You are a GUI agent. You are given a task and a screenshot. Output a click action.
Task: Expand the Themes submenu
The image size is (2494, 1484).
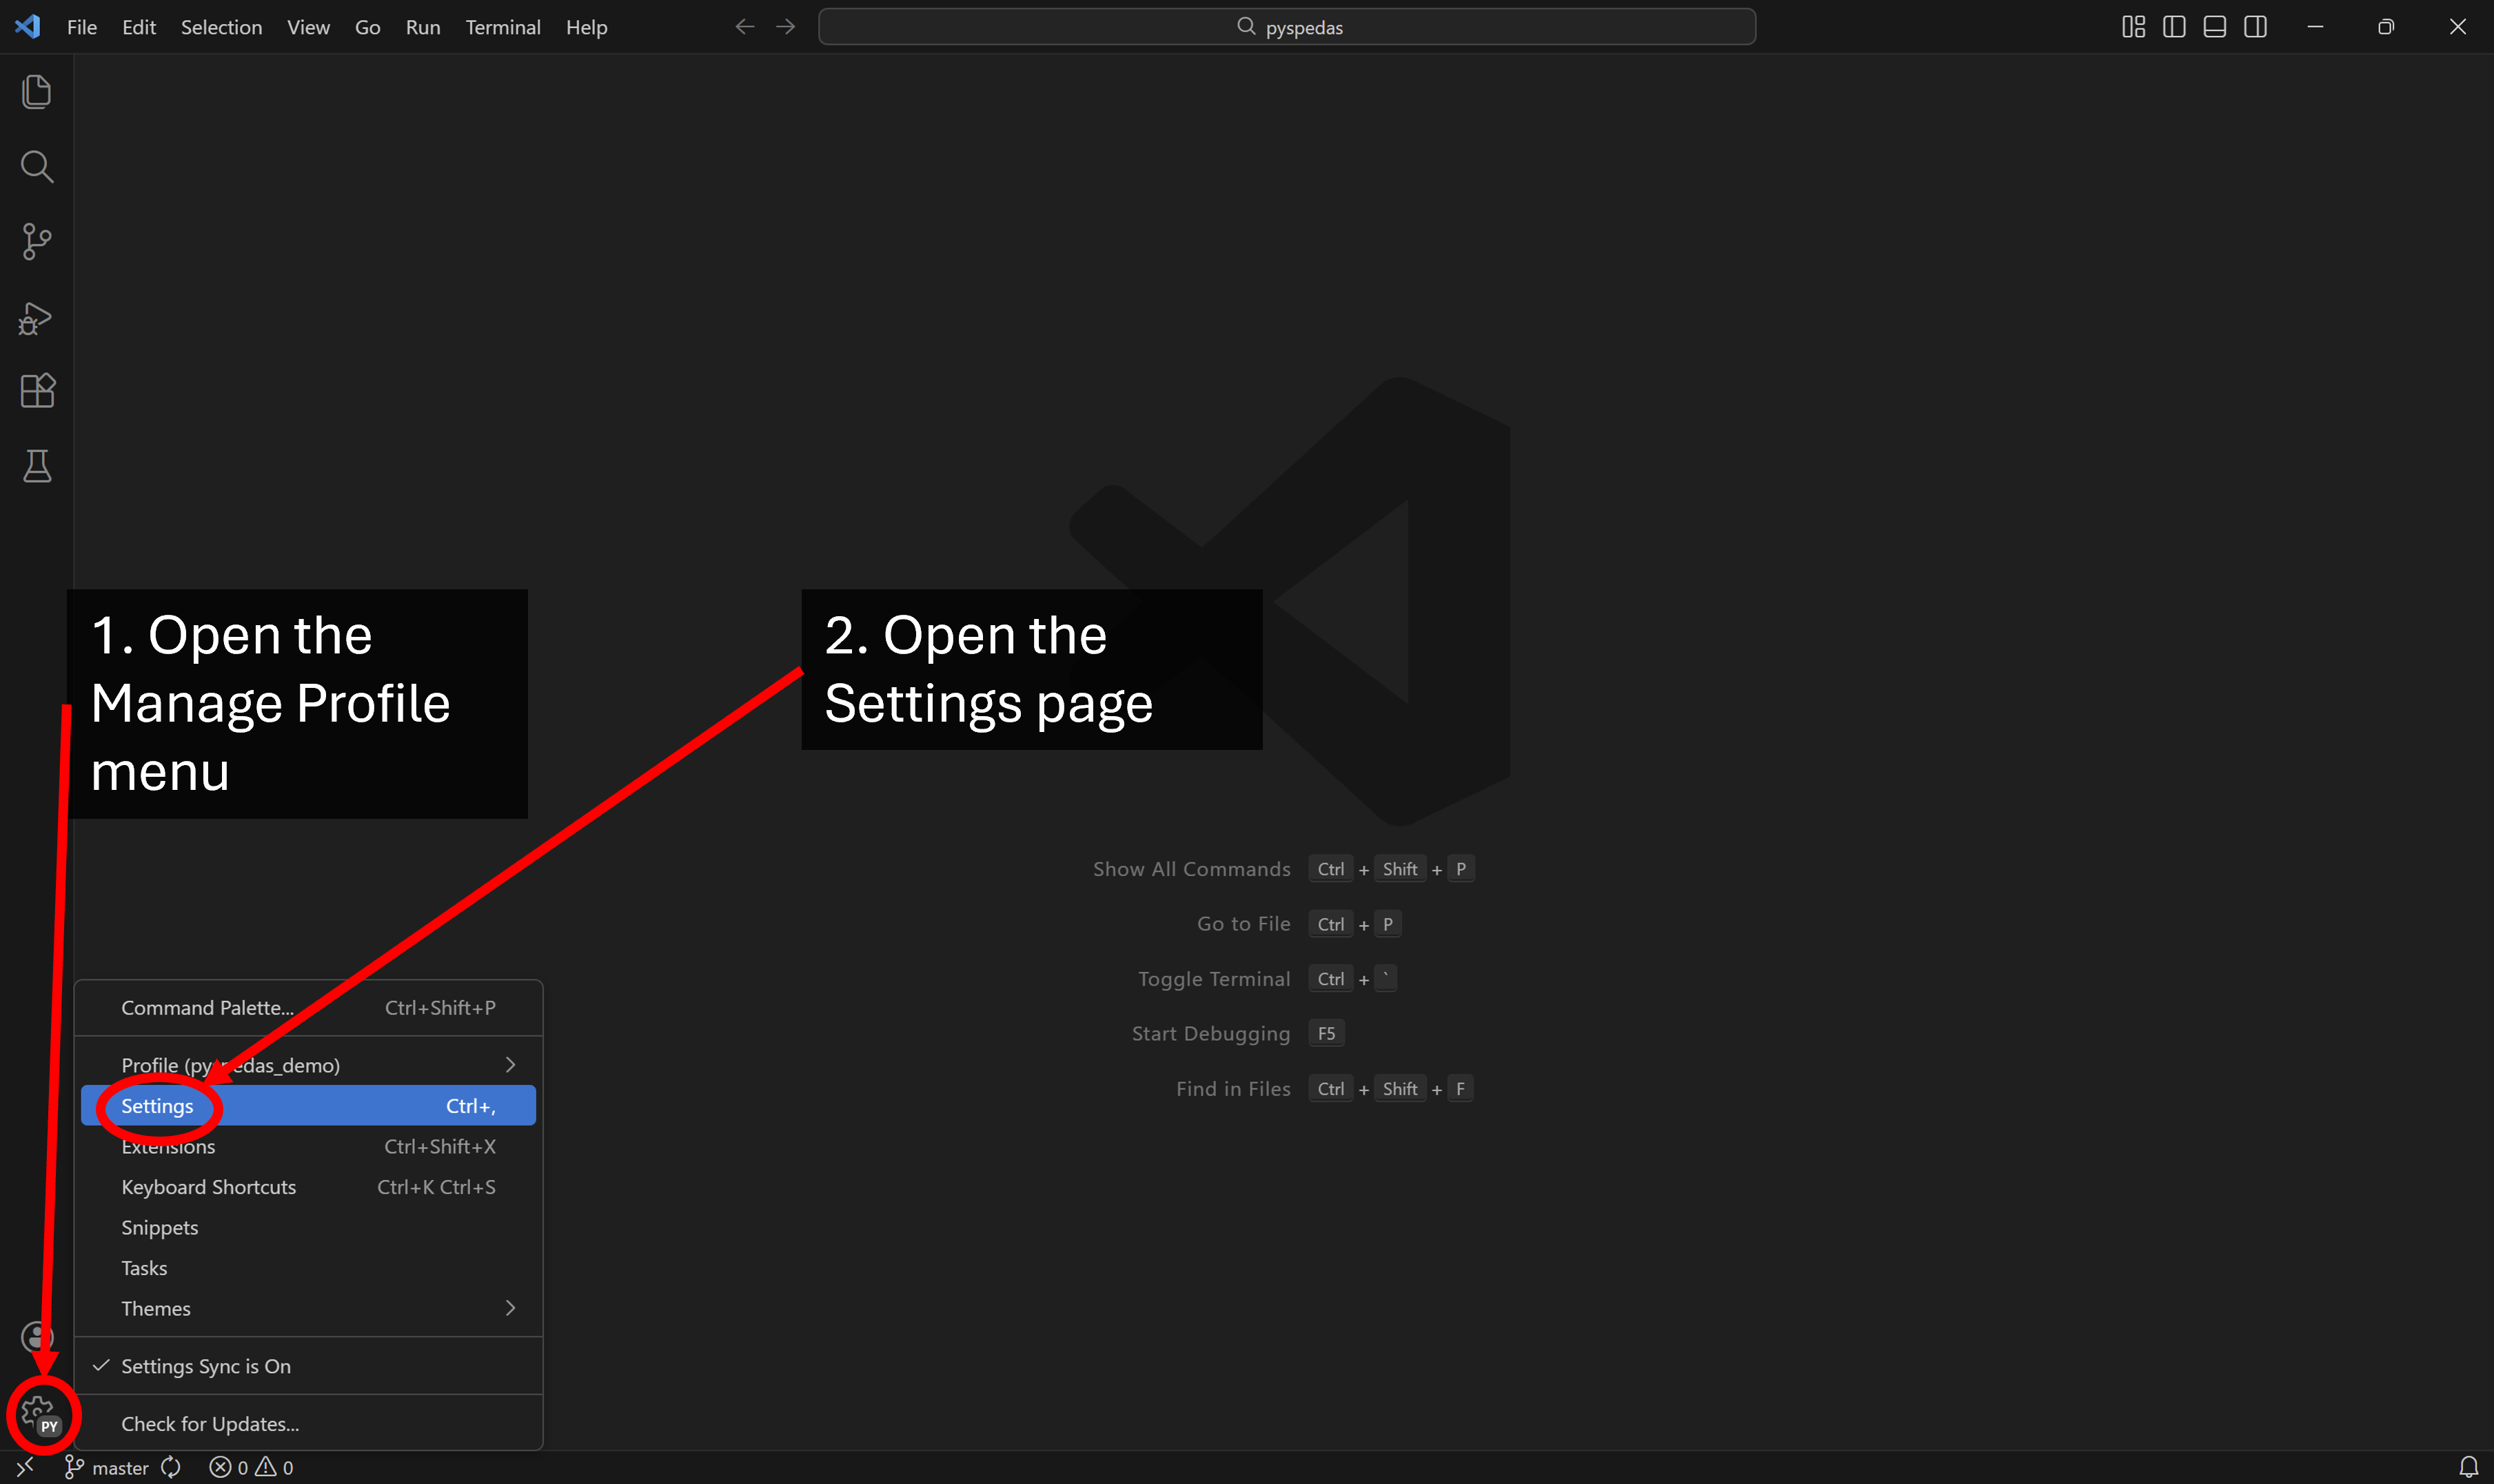(x=308, y=1309)
